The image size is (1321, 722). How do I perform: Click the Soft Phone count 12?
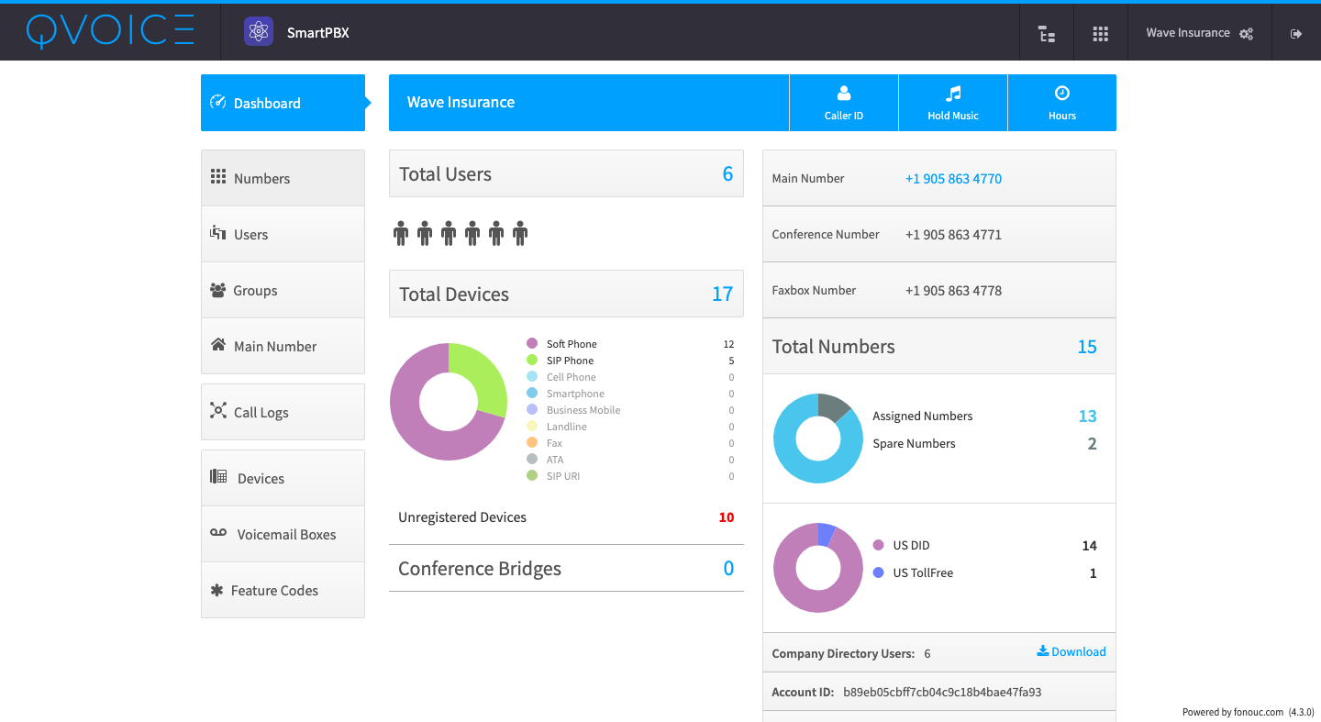(728, 344)
